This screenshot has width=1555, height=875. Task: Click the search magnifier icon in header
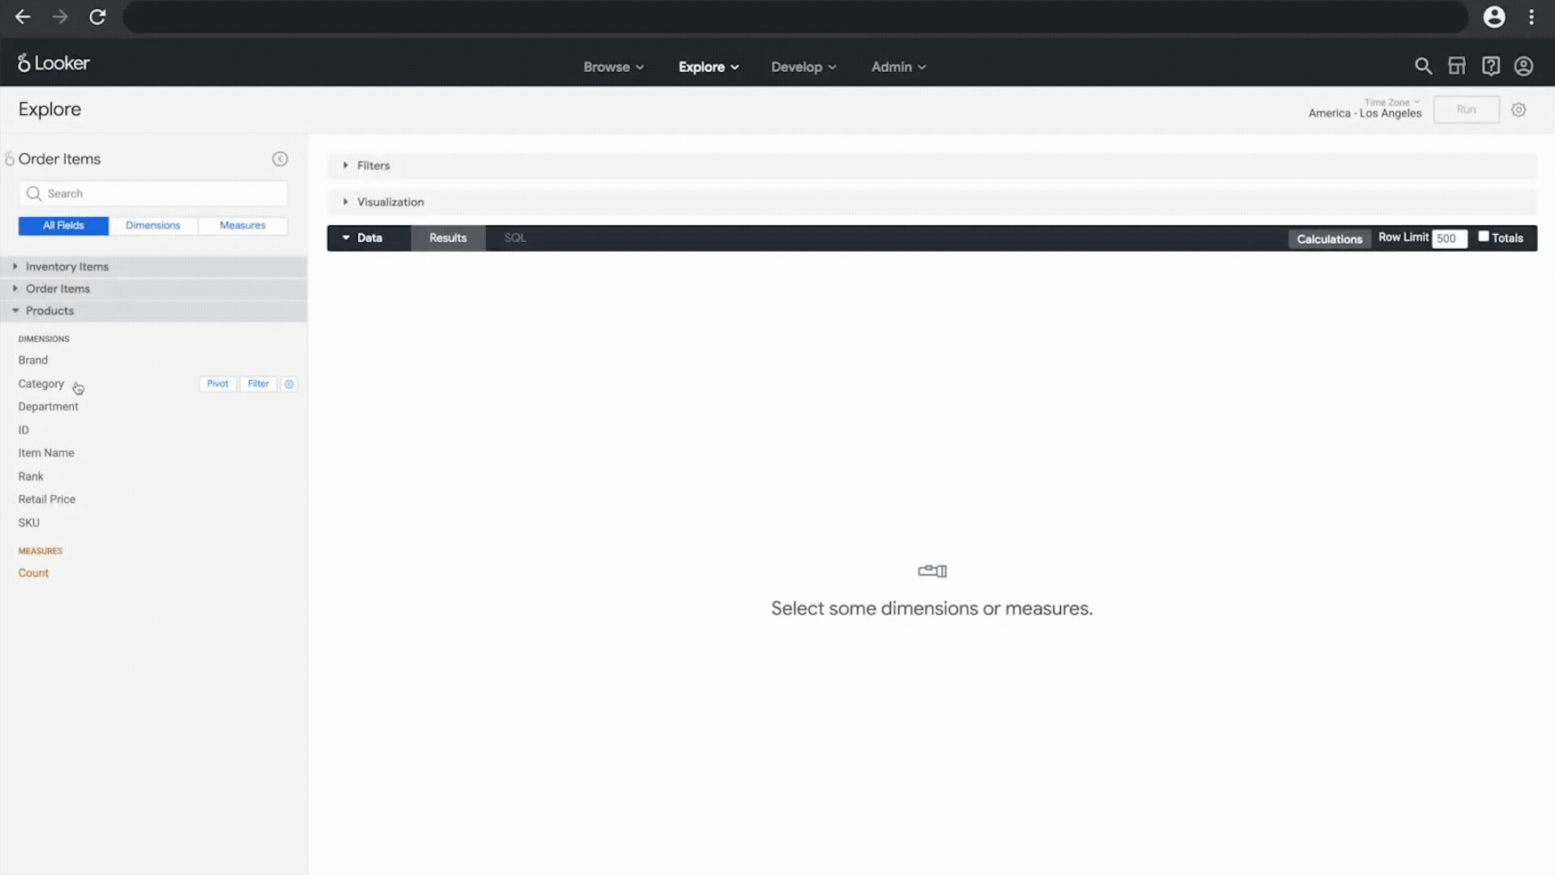(x=1423, y=66)
